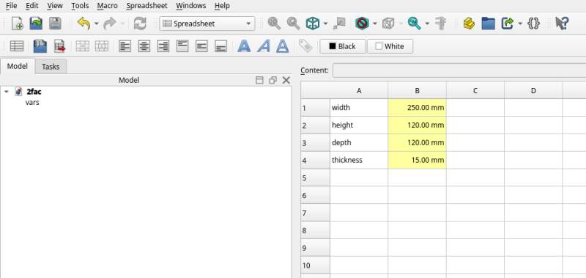Create a group folder
Image resolution: width=586 pixels, height=278 pixels.
[x=488, y=23]
